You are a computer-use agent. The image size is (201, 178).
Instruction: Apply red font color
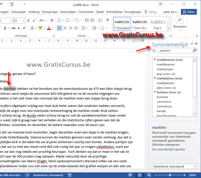49,28
